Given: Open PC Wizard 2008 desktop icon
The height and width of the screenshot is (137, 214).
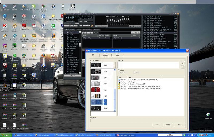Looking at the screenshot, I should pyautogui.click(x=5, y=57).
